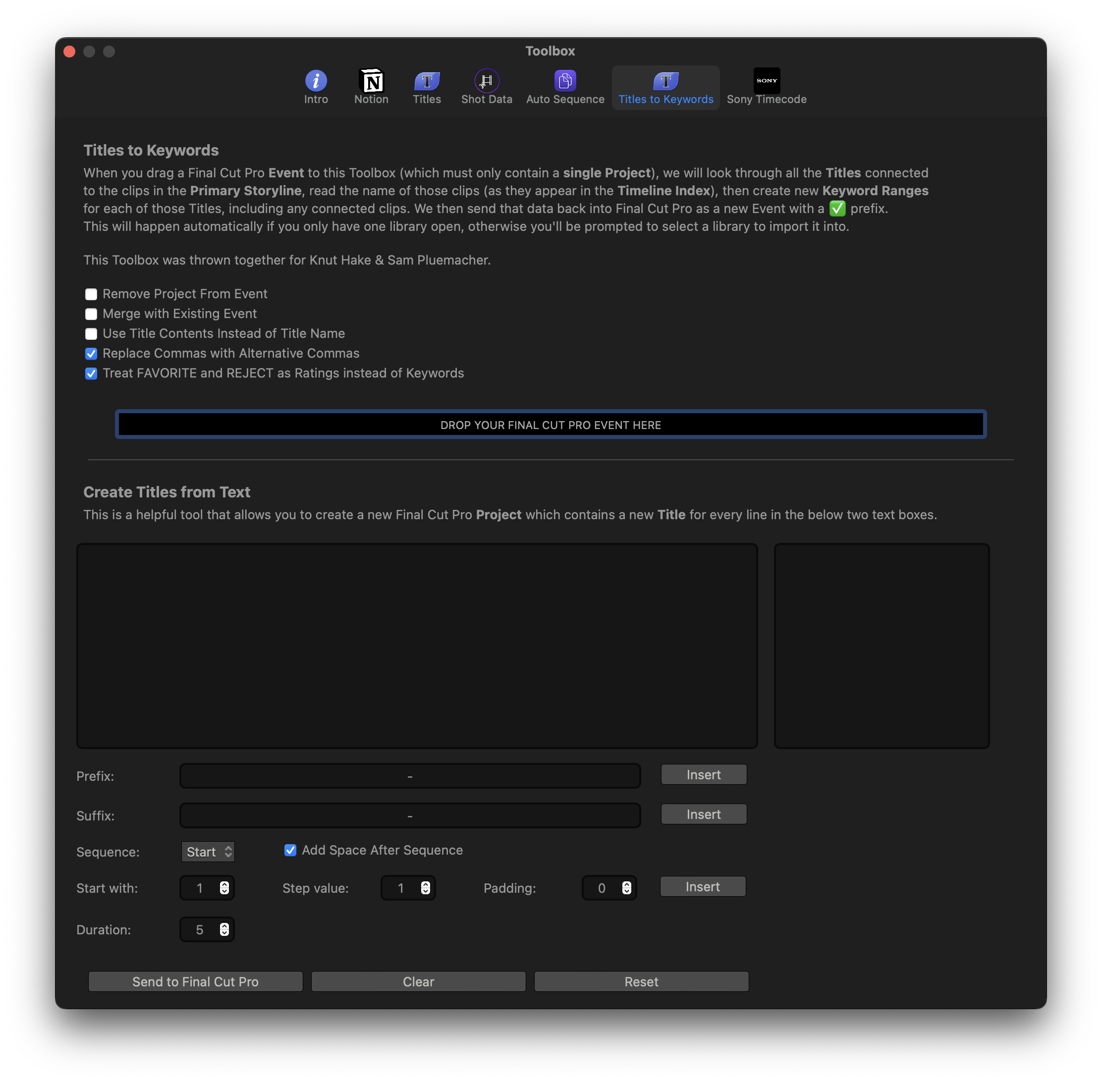Click the Reset button
Viewport: 1102px width, 1082px height.
tap(641, 982)
